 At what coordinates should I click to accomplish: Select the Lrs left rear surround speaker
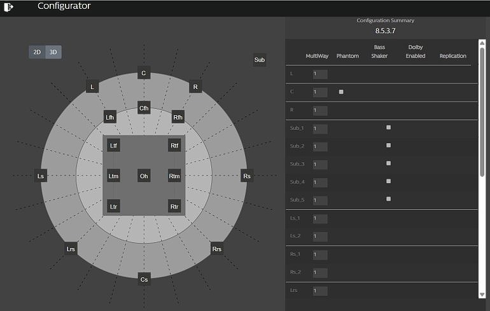71,249
